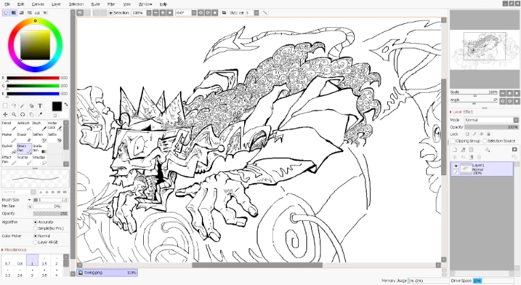Select the Rotate view tool
Screen dimensions: 521x285
[x=23, y=115]
